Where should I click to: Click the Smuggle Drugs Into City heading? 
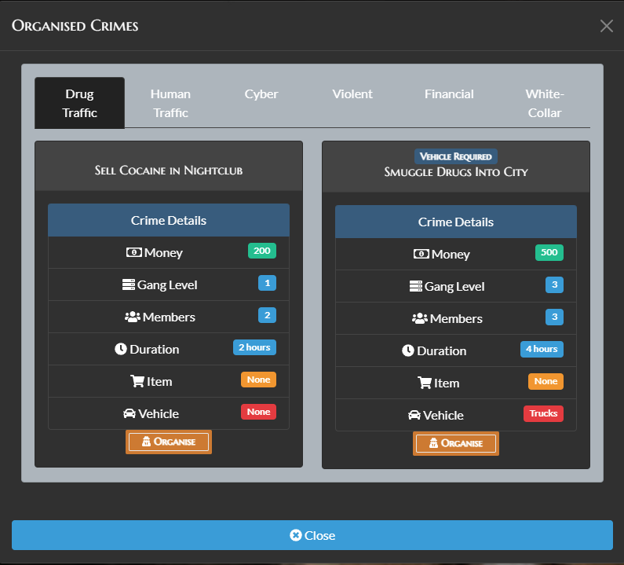pos(456,172)
